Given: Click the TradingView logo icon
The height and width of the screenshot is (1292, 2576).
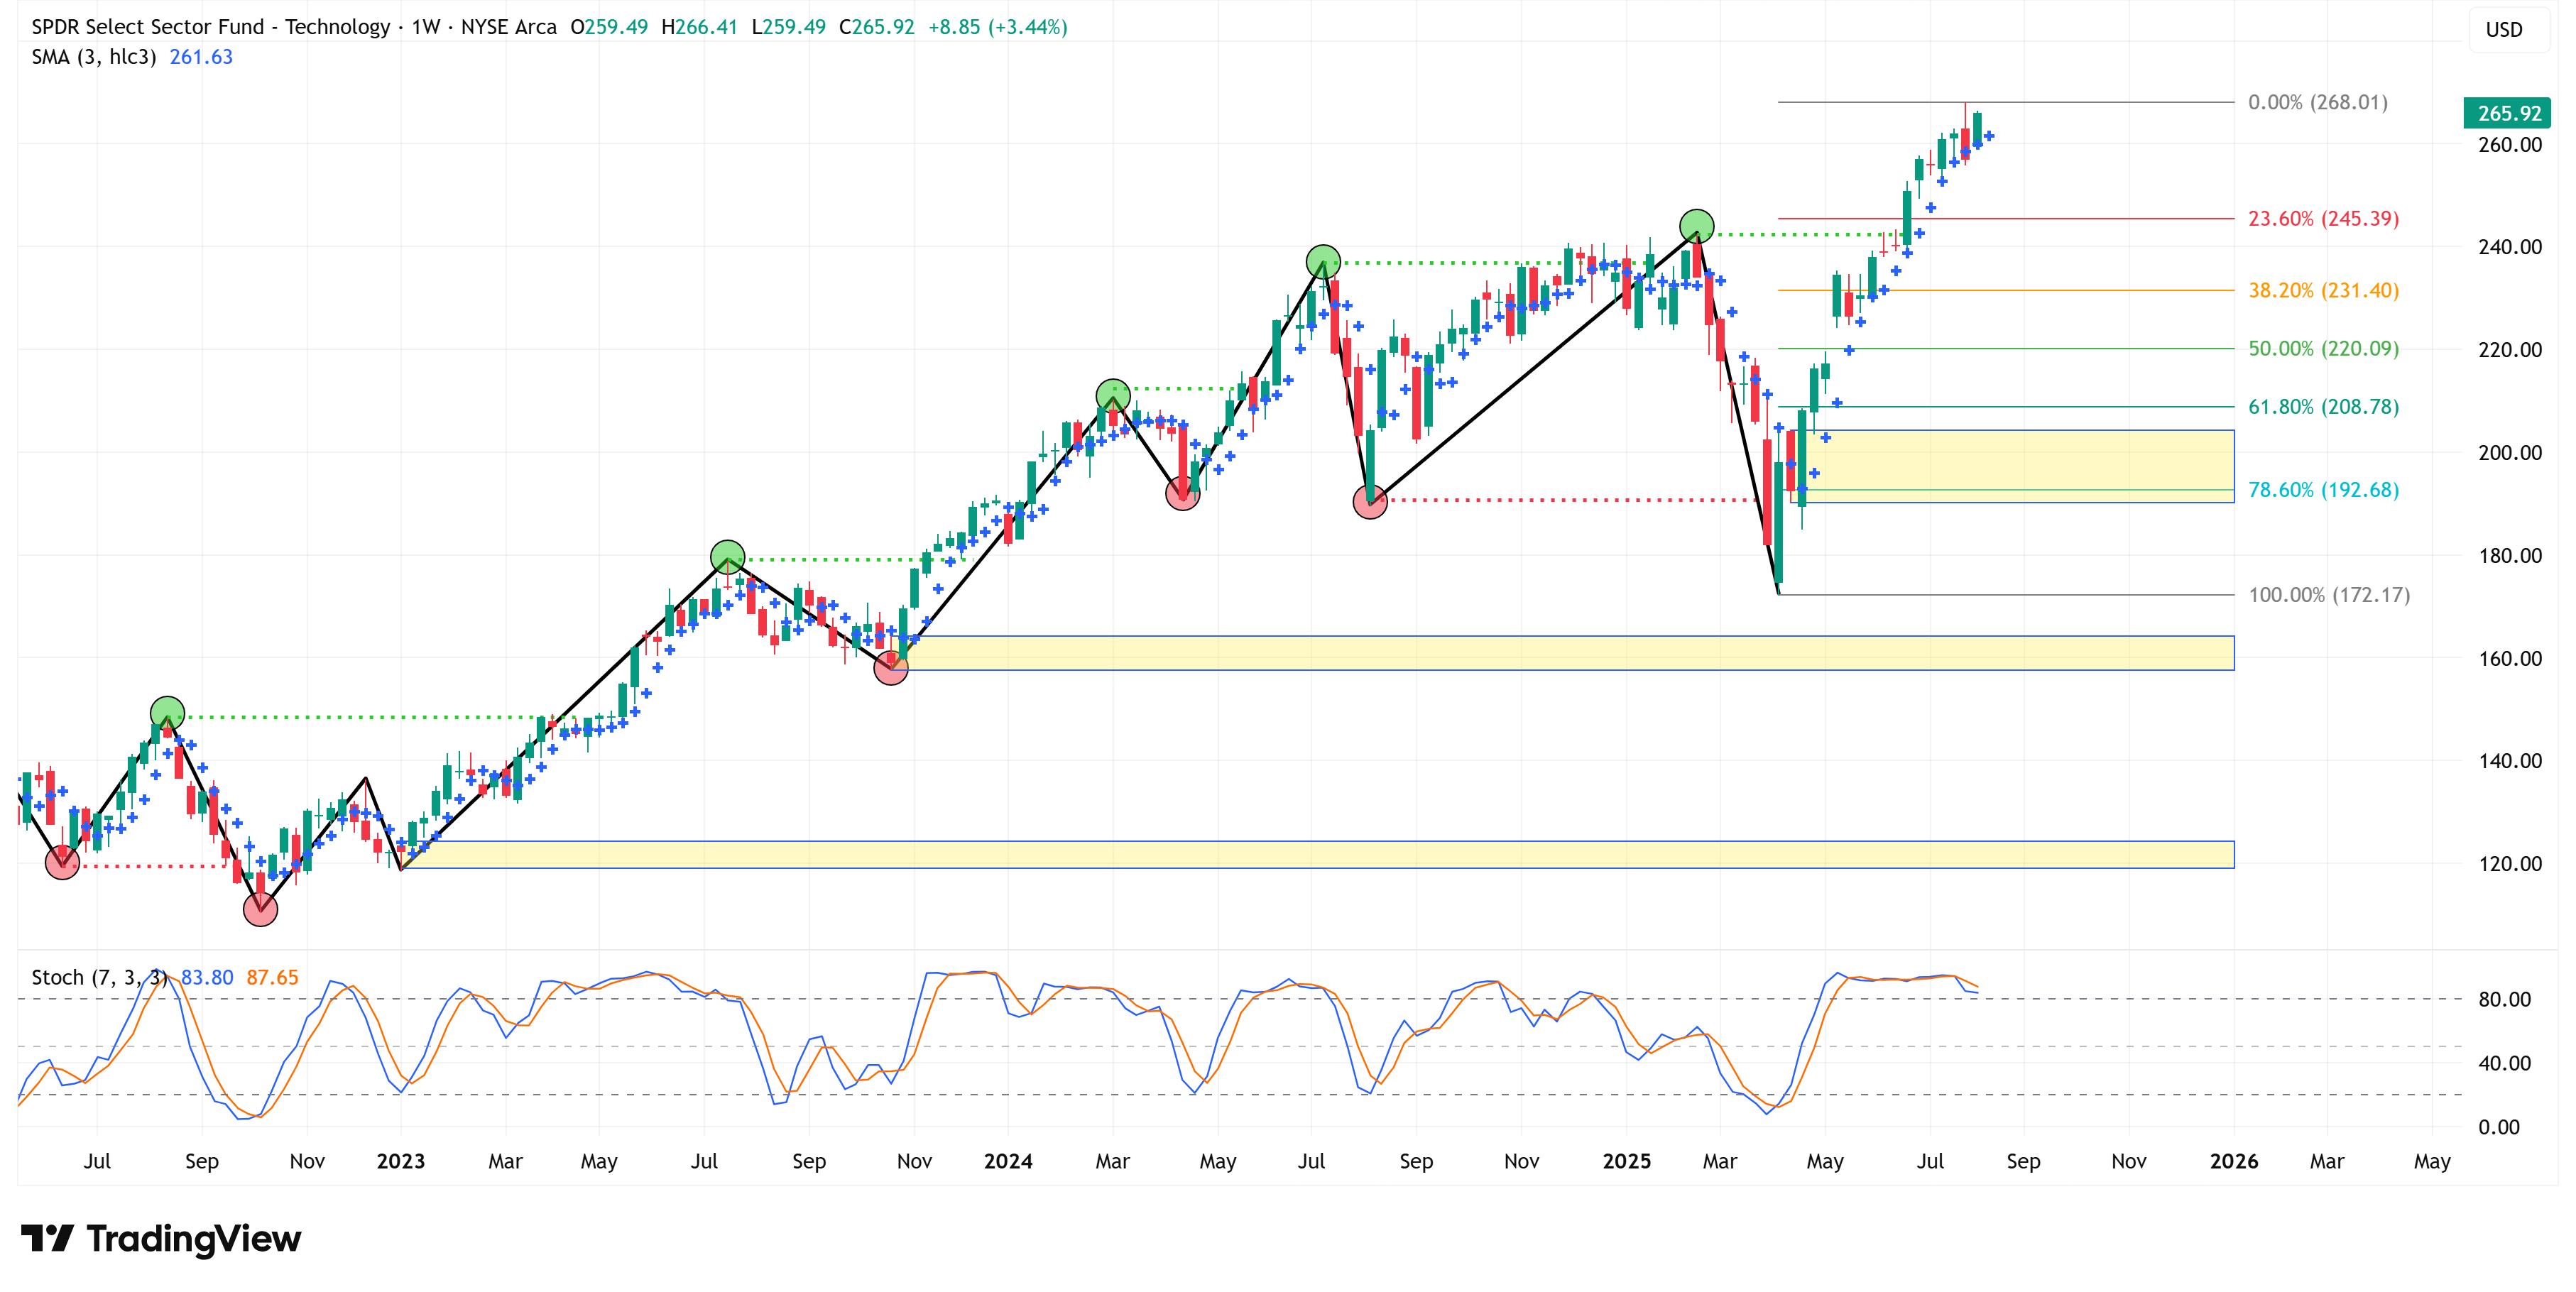Looking at the screenshot, I should [47, 1238].
